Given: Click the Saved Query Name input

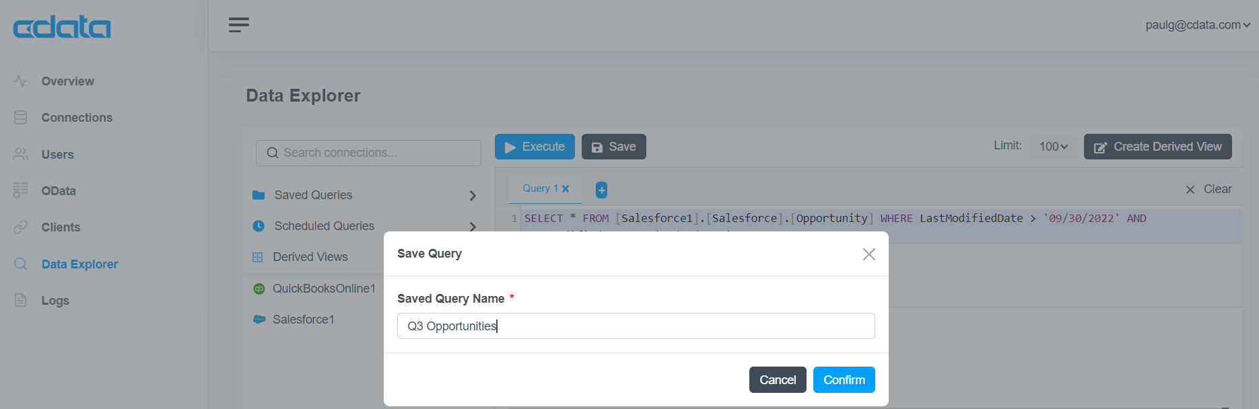Looking at the screenshot, I should tap(636, 326).
